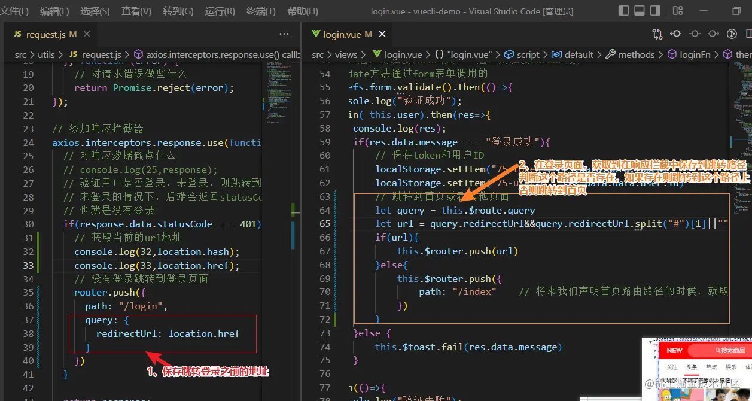Toggle the primary side bar layout icon
This screenshot has width=752, height=401.
[x=624, y=11]
